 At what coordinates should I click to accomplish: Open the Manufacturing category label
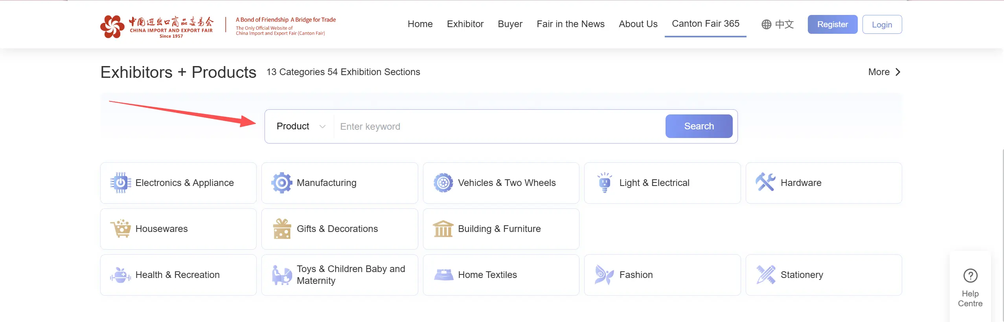pyautogui.click(x=327, y=183)
